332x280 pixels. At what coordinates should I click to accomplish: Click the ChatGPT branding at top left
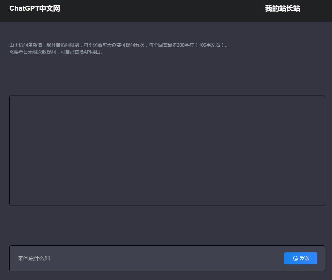point(35,8)
